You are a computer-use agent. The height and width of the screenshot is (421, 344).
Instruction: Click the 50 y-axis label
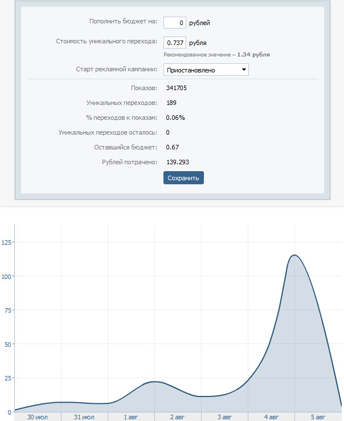tap(8, 345)
